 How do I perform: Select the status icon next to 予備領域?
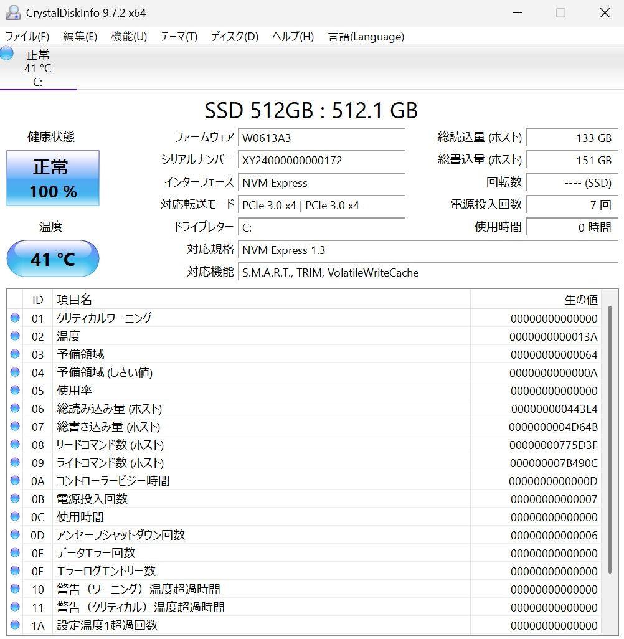pos(15,354)
